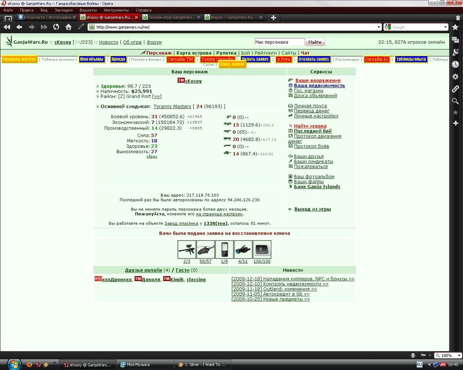Click the Ник персонажа input field
Viewport: 463px width, 370px height.
coord(279,42)
